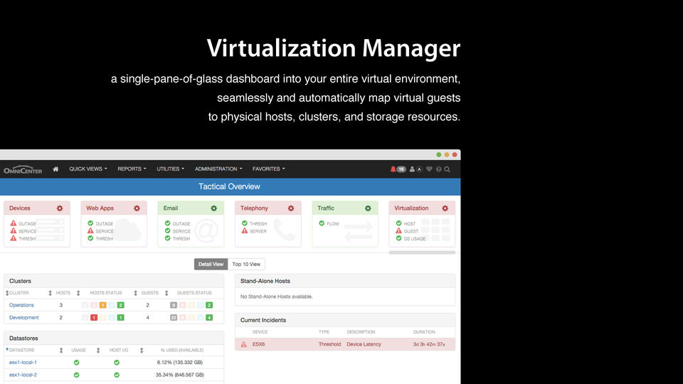Click Email OUTAGE green check icon
This screenshot has height=384, width=683.
[x=168, y=223]
